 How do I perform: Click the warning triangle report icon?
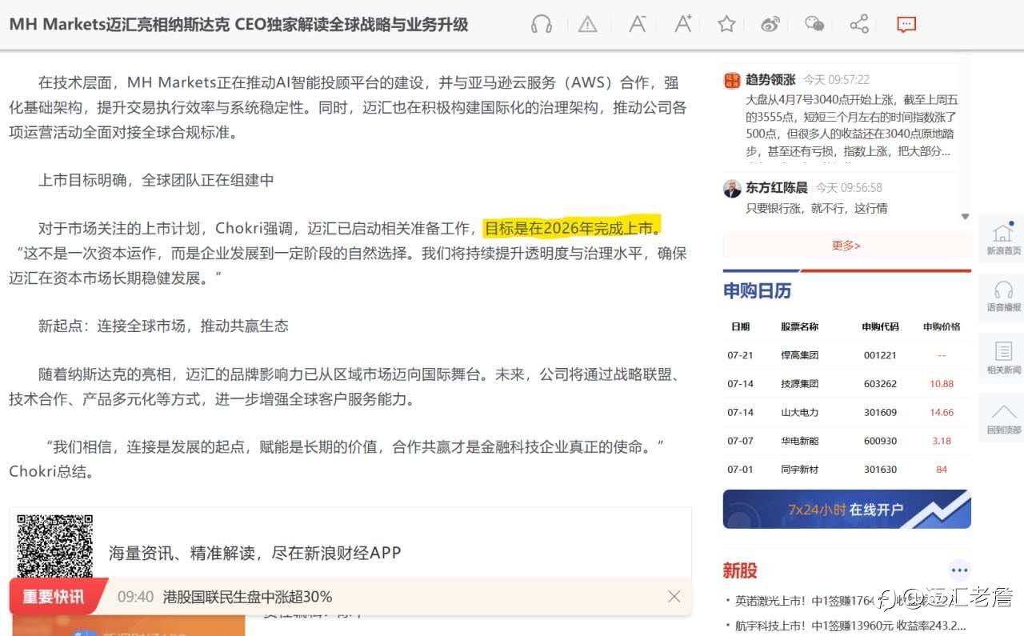click(588, 24)
